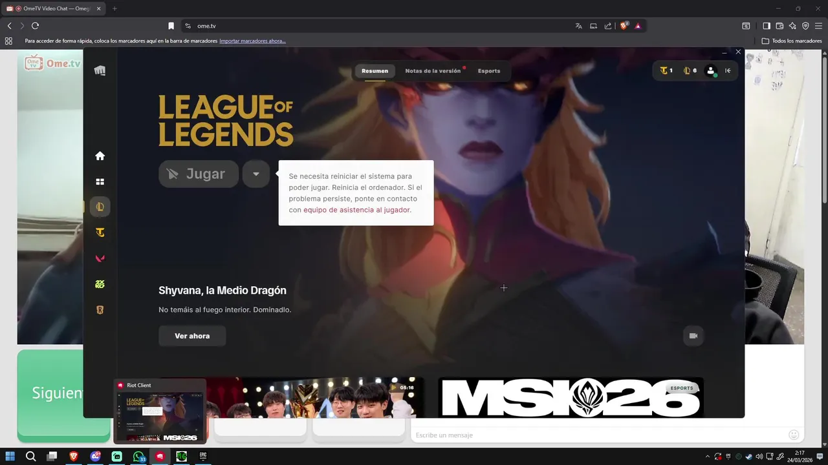
Task: Open the Riot Client home icon
Action: (100, 156)
